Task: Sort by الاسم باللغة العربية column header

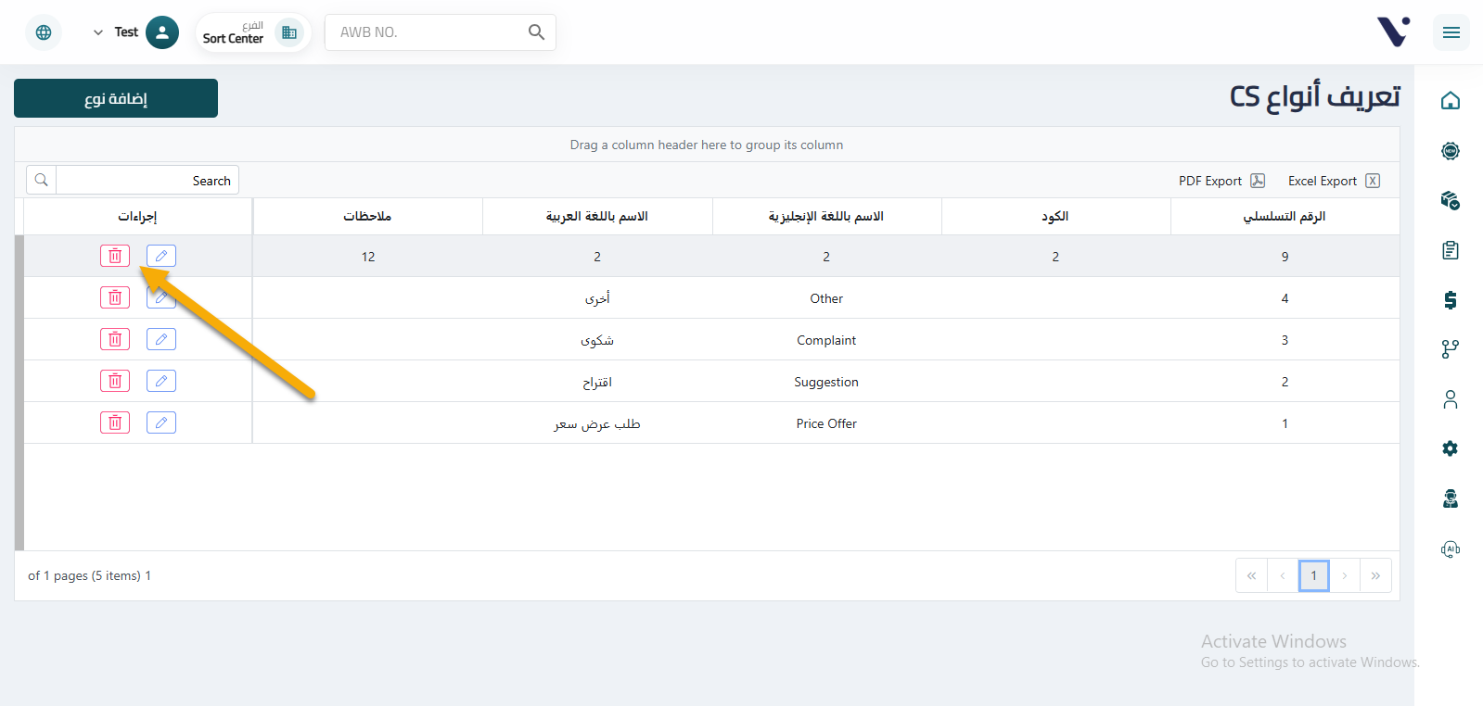Action: tap(597, 216)
